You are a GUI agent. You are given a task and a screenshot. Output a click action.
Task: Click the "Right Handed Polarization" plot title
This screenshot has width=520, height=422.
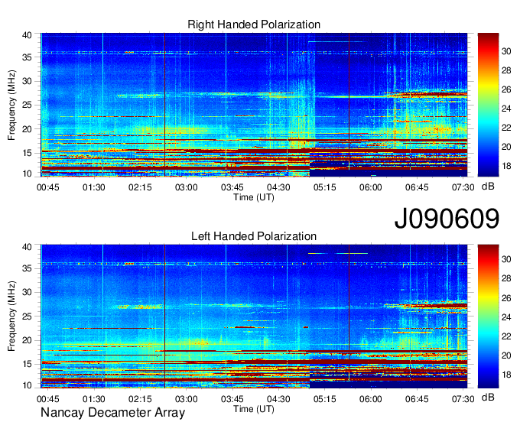pos(254,24)
